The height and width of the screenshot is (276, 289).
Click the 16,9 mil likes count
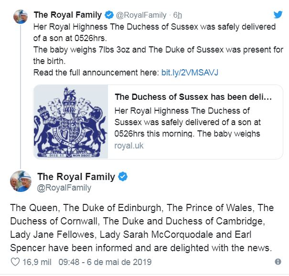tap(37, 262)
